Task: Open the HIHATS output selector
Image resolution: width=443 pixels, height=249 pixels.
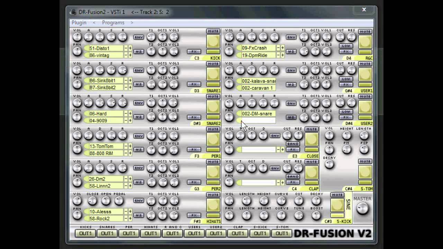Action: pos(151,233)
